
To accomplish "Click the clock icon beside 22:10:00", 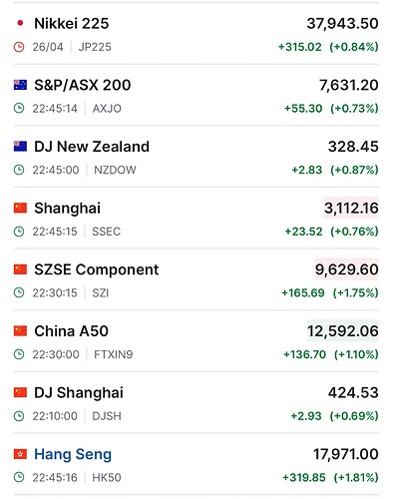I will coord(19,416).
